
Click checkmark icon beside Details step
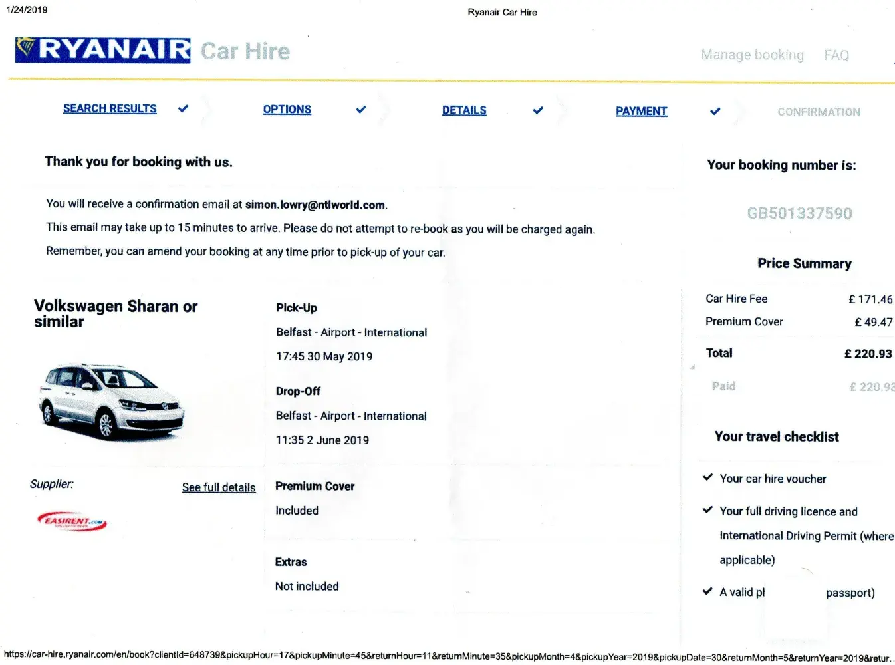(538, 110)
